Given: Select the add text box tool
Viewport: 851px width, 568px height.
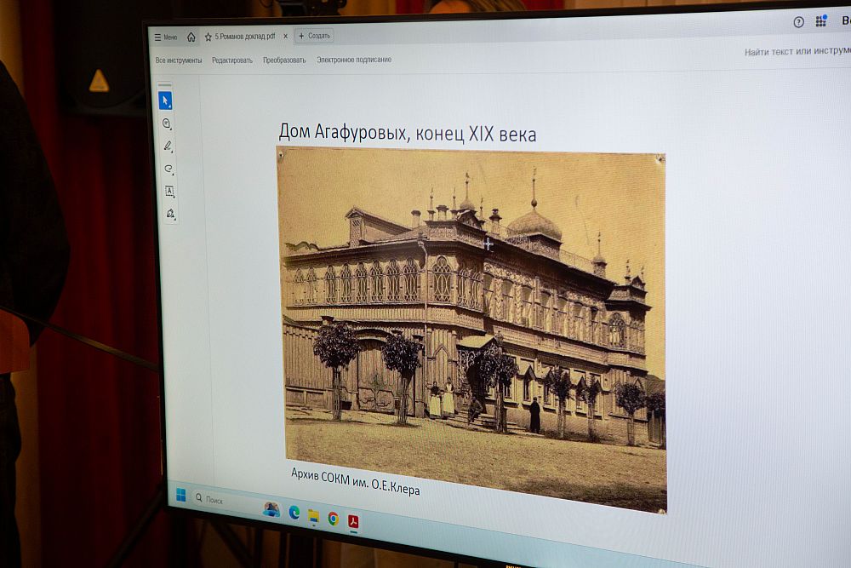Looking at the screenshot, I should coord(169,192).
